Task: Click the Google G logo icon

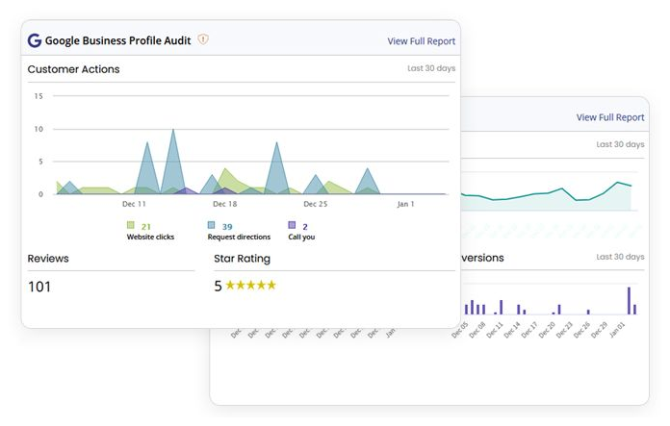Action: click(x=35, y=40)
